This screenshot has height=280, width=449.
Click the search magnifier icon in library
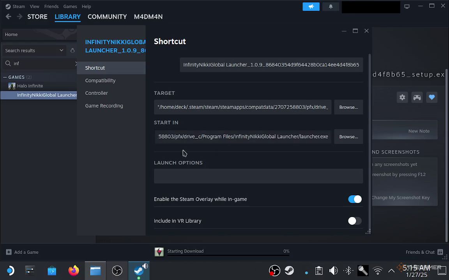coord(8,63)
